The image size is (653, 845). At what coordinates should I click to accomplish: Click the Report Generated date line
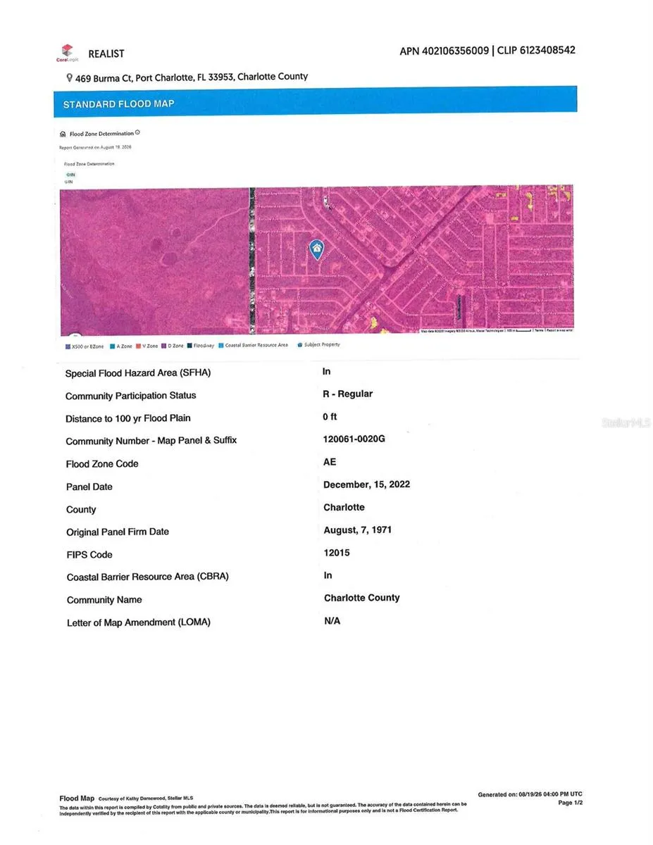[x=95, y=147]
